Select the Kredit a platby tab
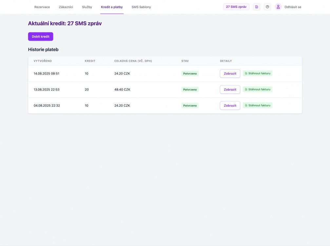Image resolution: width=330 pixels, height=246 pixels. pos(112,7)
